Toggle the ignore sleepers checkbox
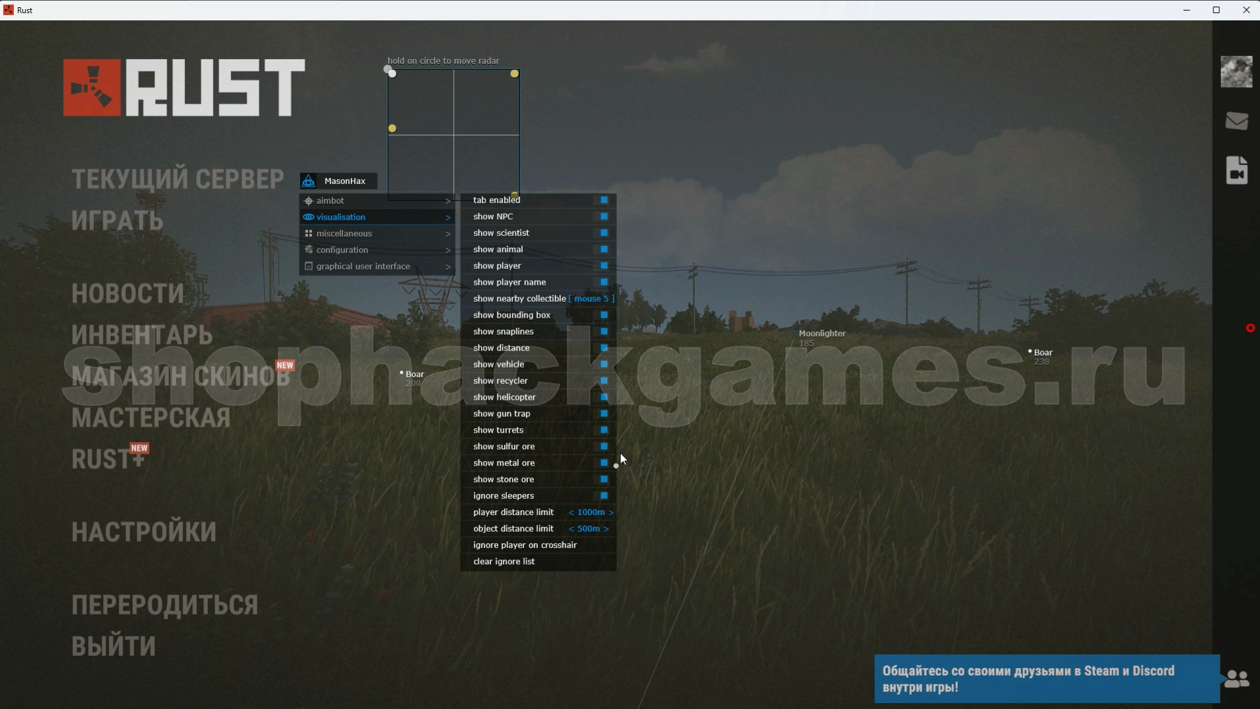Screen dimensions: 1260x709 point(604,496)
